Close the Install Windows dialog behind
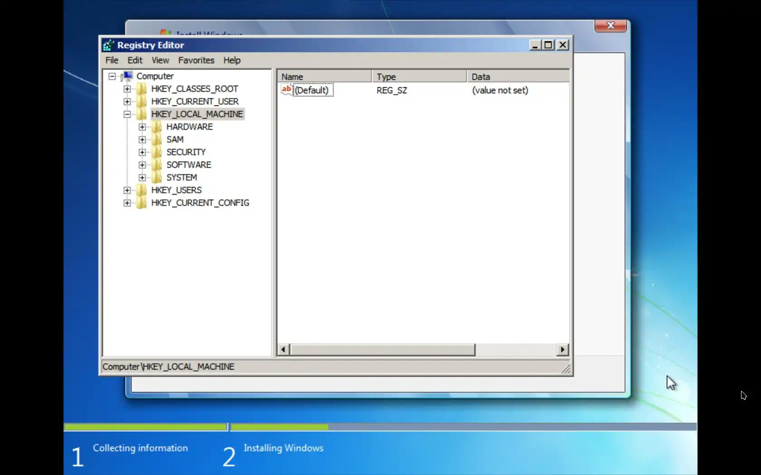Viewport: 761px width, 475px height. pos(611,25)
